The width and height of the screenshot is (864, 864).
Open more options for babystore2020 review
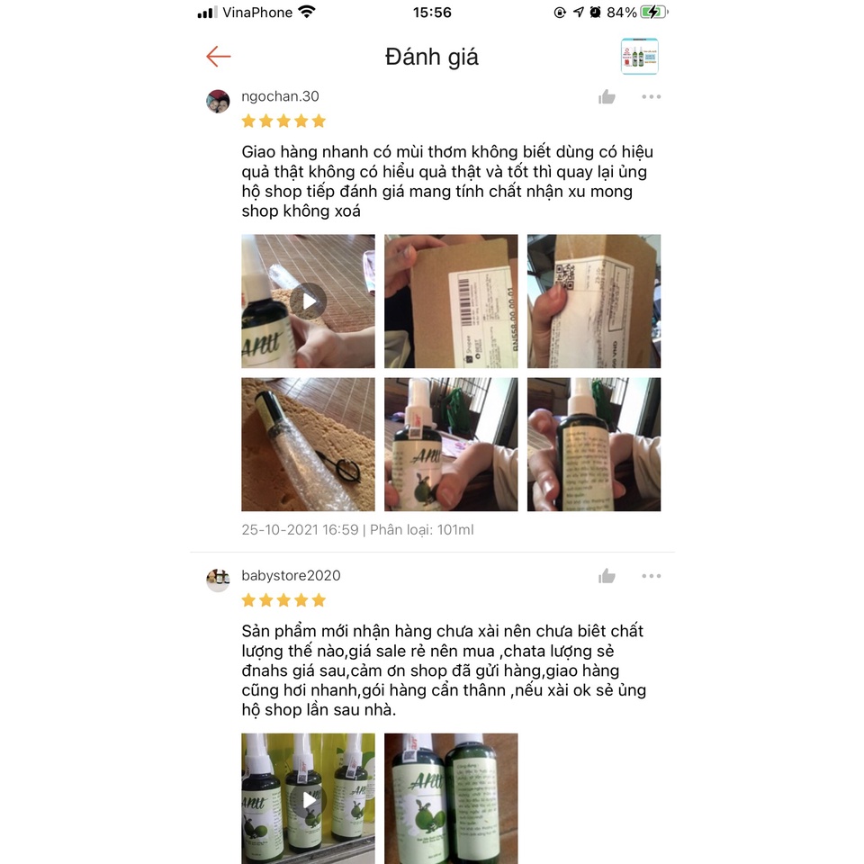click(651, 576)
